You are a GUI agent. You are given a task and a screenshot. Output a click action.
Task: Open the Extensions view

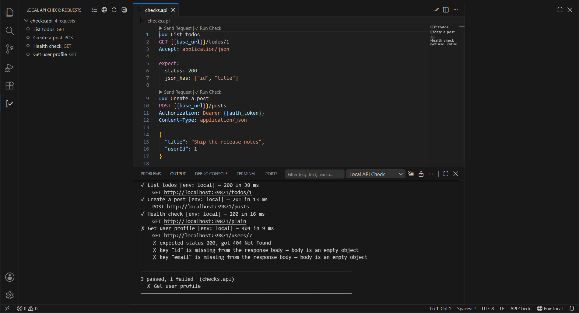[x=9, y=85]
